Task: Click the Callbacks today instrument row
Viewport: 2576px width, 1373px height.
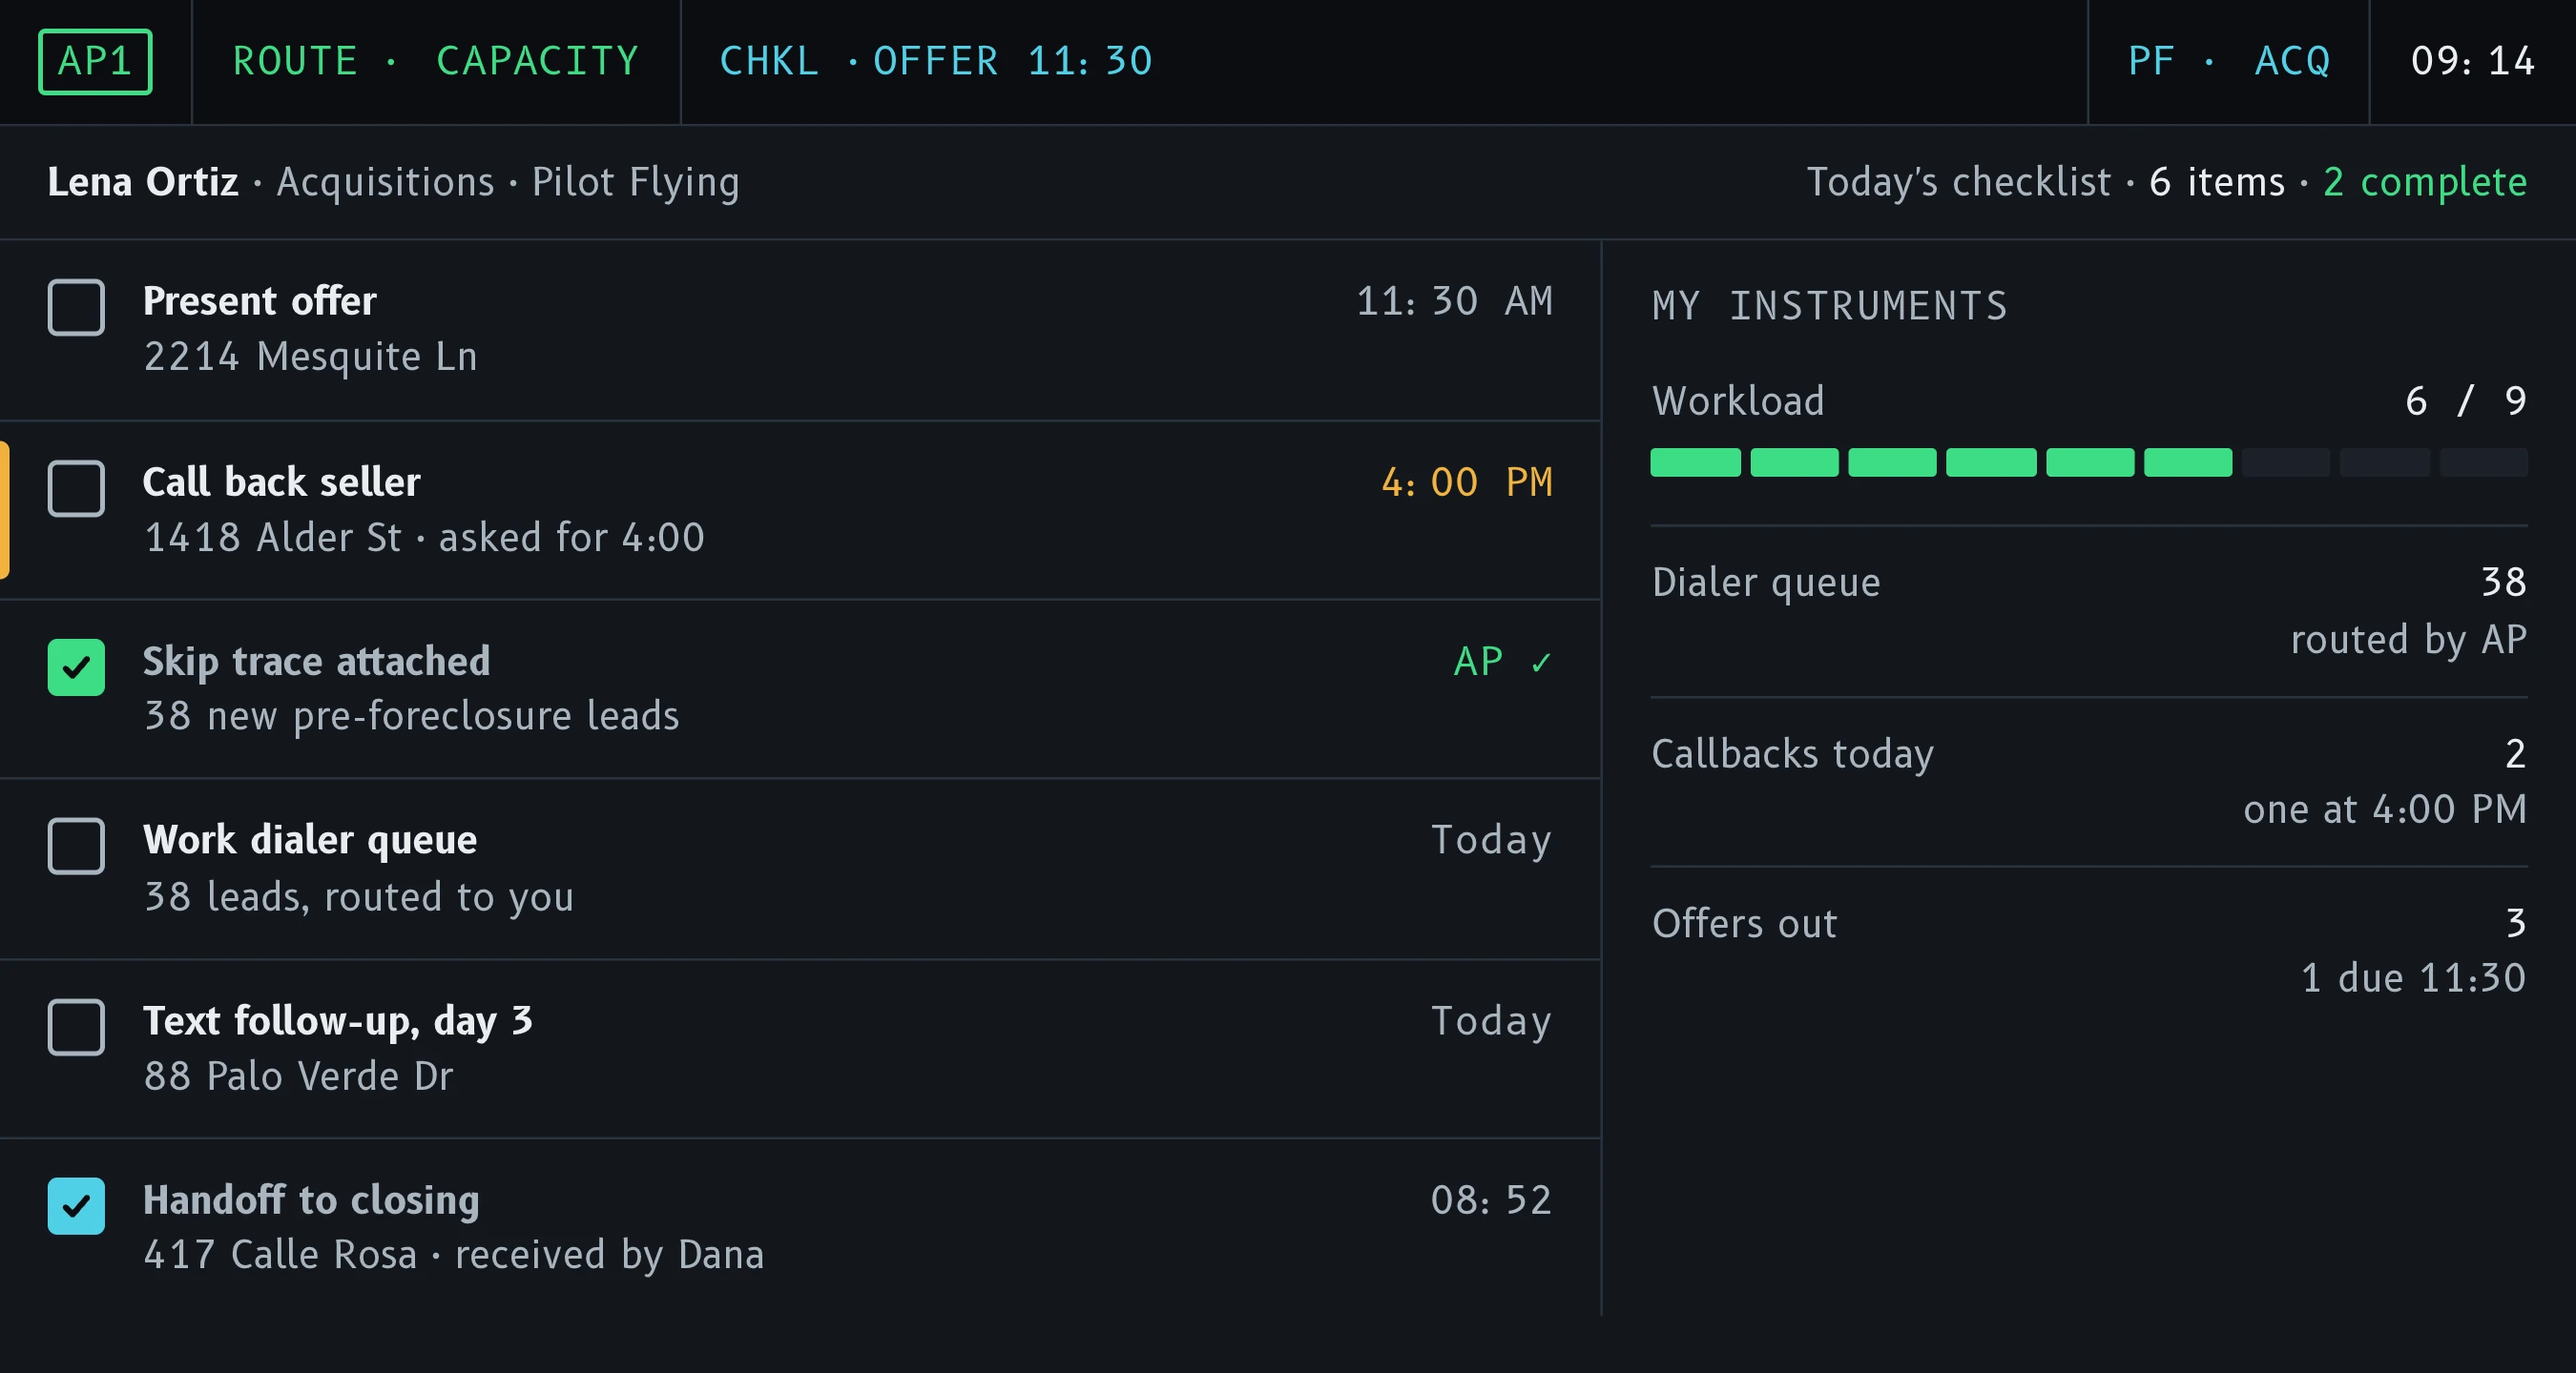Action: point(2089,782)
